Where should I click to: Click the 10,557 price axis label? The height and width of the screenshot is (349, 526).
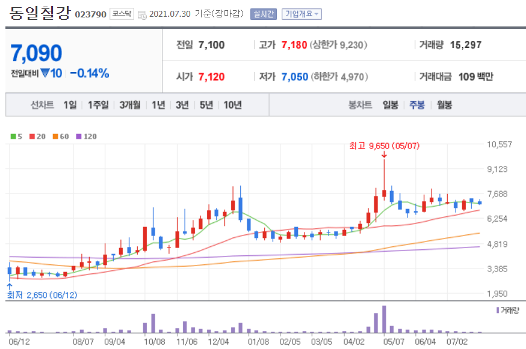point(499,144)
